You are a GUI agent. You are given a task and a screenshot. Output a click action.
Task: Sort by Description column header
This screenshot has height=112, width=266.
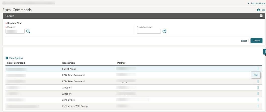[69, 63]
